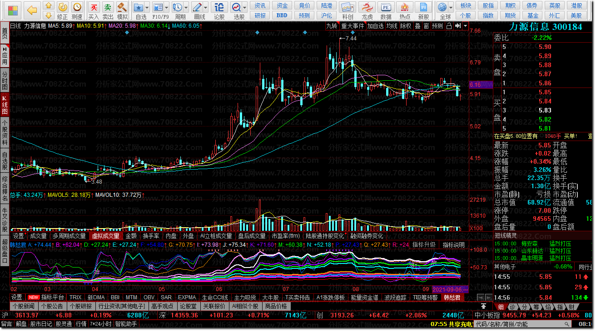Click the 美股 US stocks button
Screen dimensions: 596x331
(576, 15)
